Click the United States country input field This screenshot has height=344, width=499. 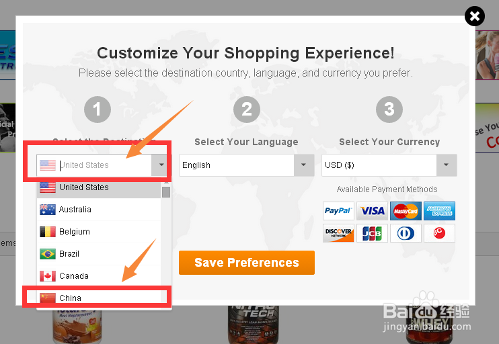pyautogui.click(x=101, y=165)
